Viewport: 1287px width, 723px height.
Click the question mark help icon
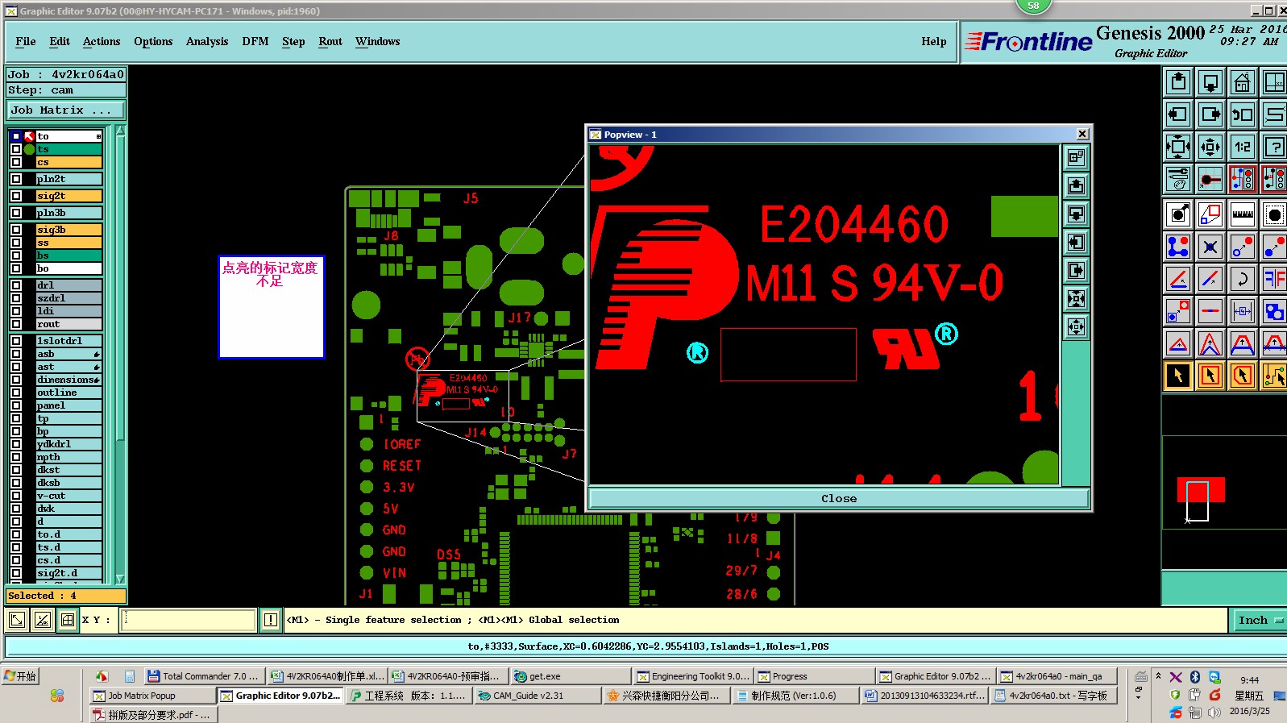click(x=1275, y=147)
